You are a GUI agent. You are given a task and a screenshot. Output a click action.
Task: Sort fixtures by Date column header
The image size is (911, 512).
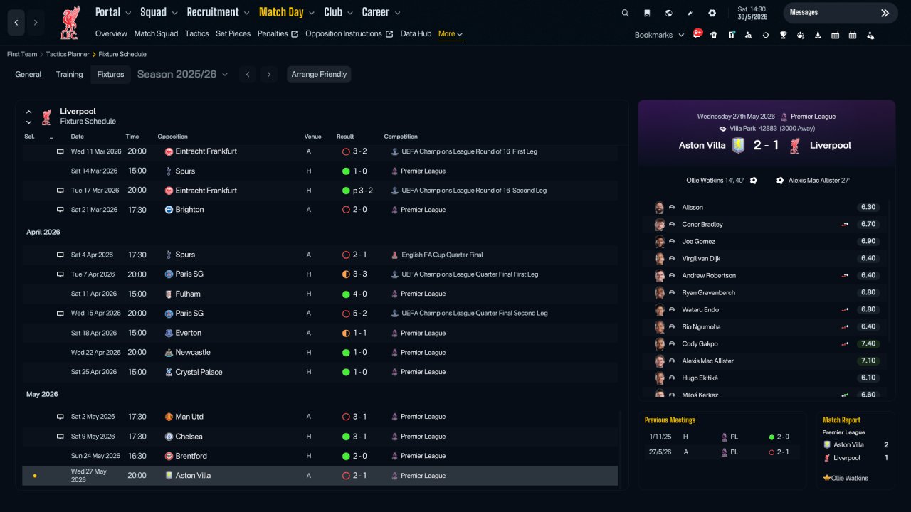(77, 137)
